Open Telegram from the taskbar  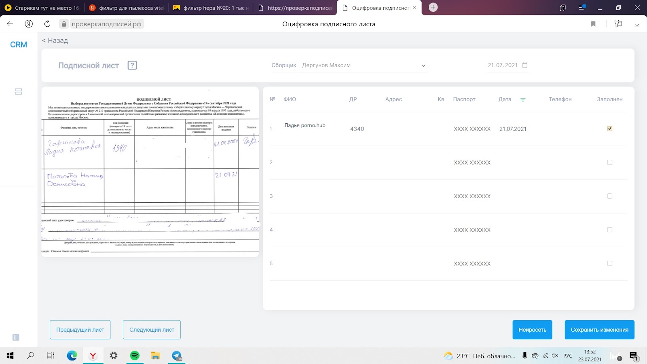tap(177, 356)
